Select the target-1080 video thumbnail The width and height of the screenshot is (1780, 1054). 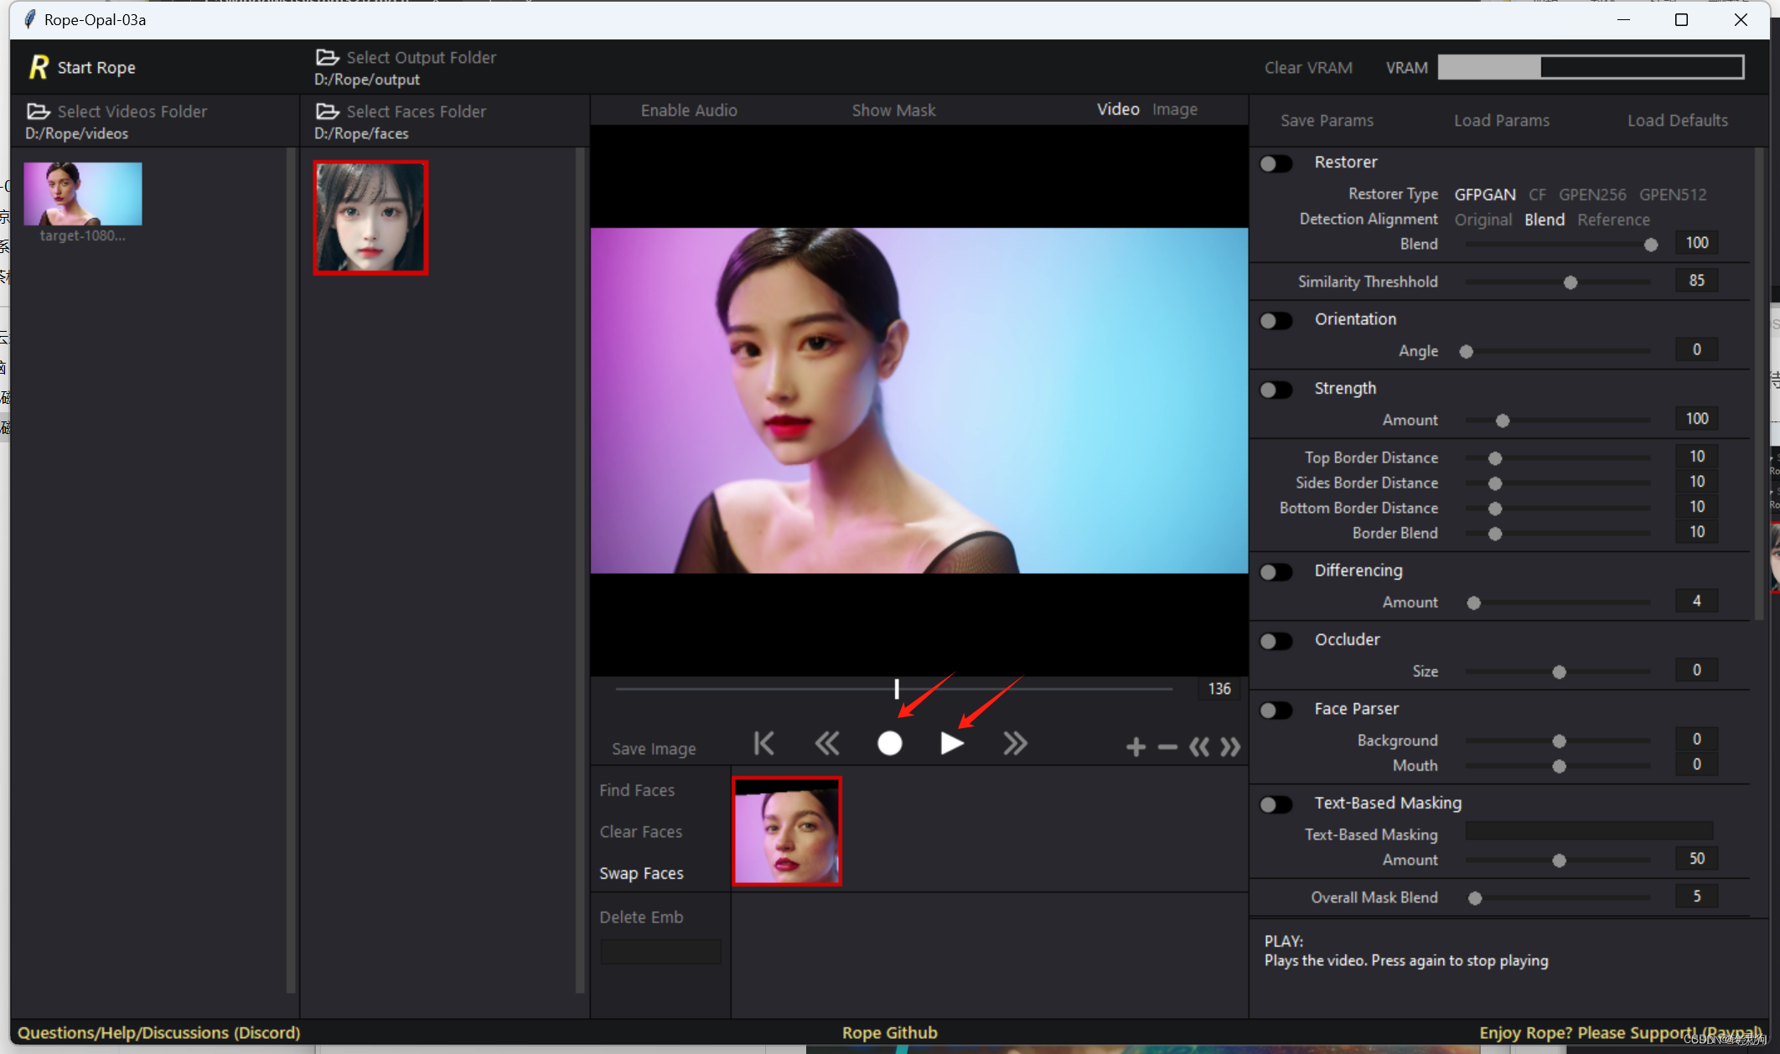click(83, 194)
